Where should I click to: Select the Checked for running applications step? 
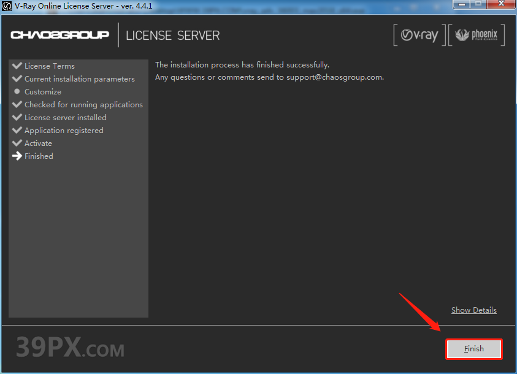coord(83,105)
